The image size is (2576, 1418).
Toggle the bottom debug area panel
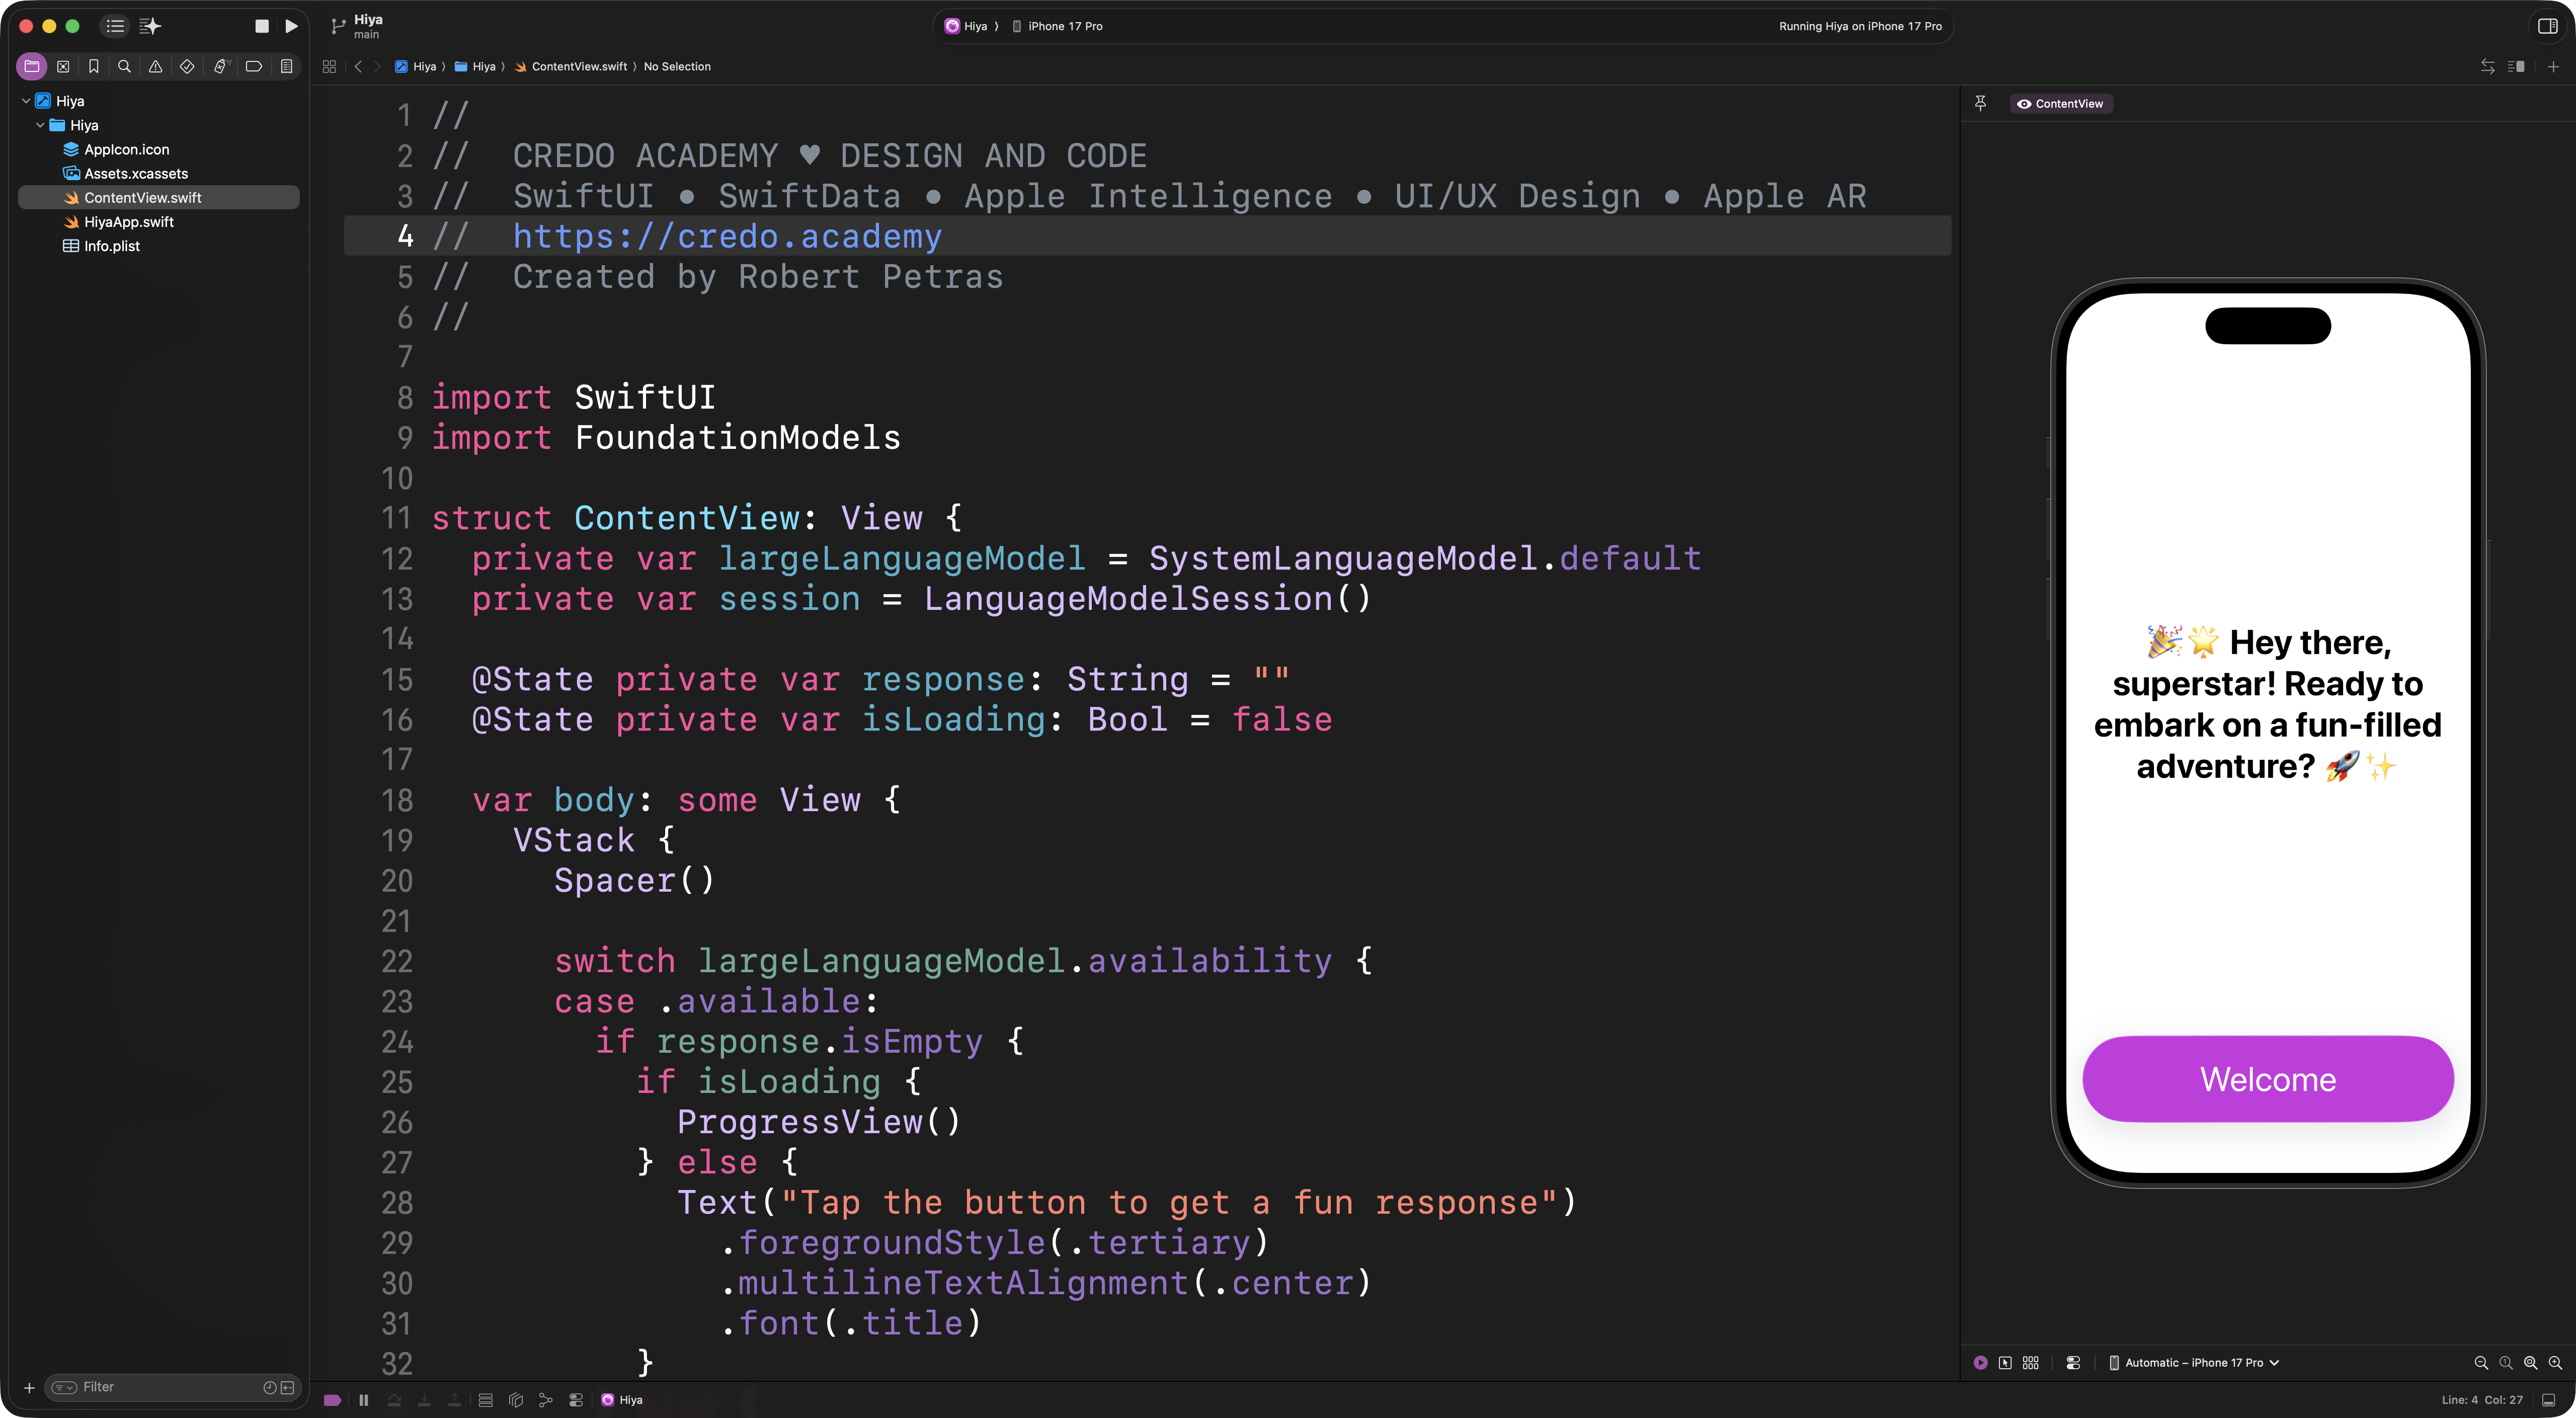point(2549,1400)
